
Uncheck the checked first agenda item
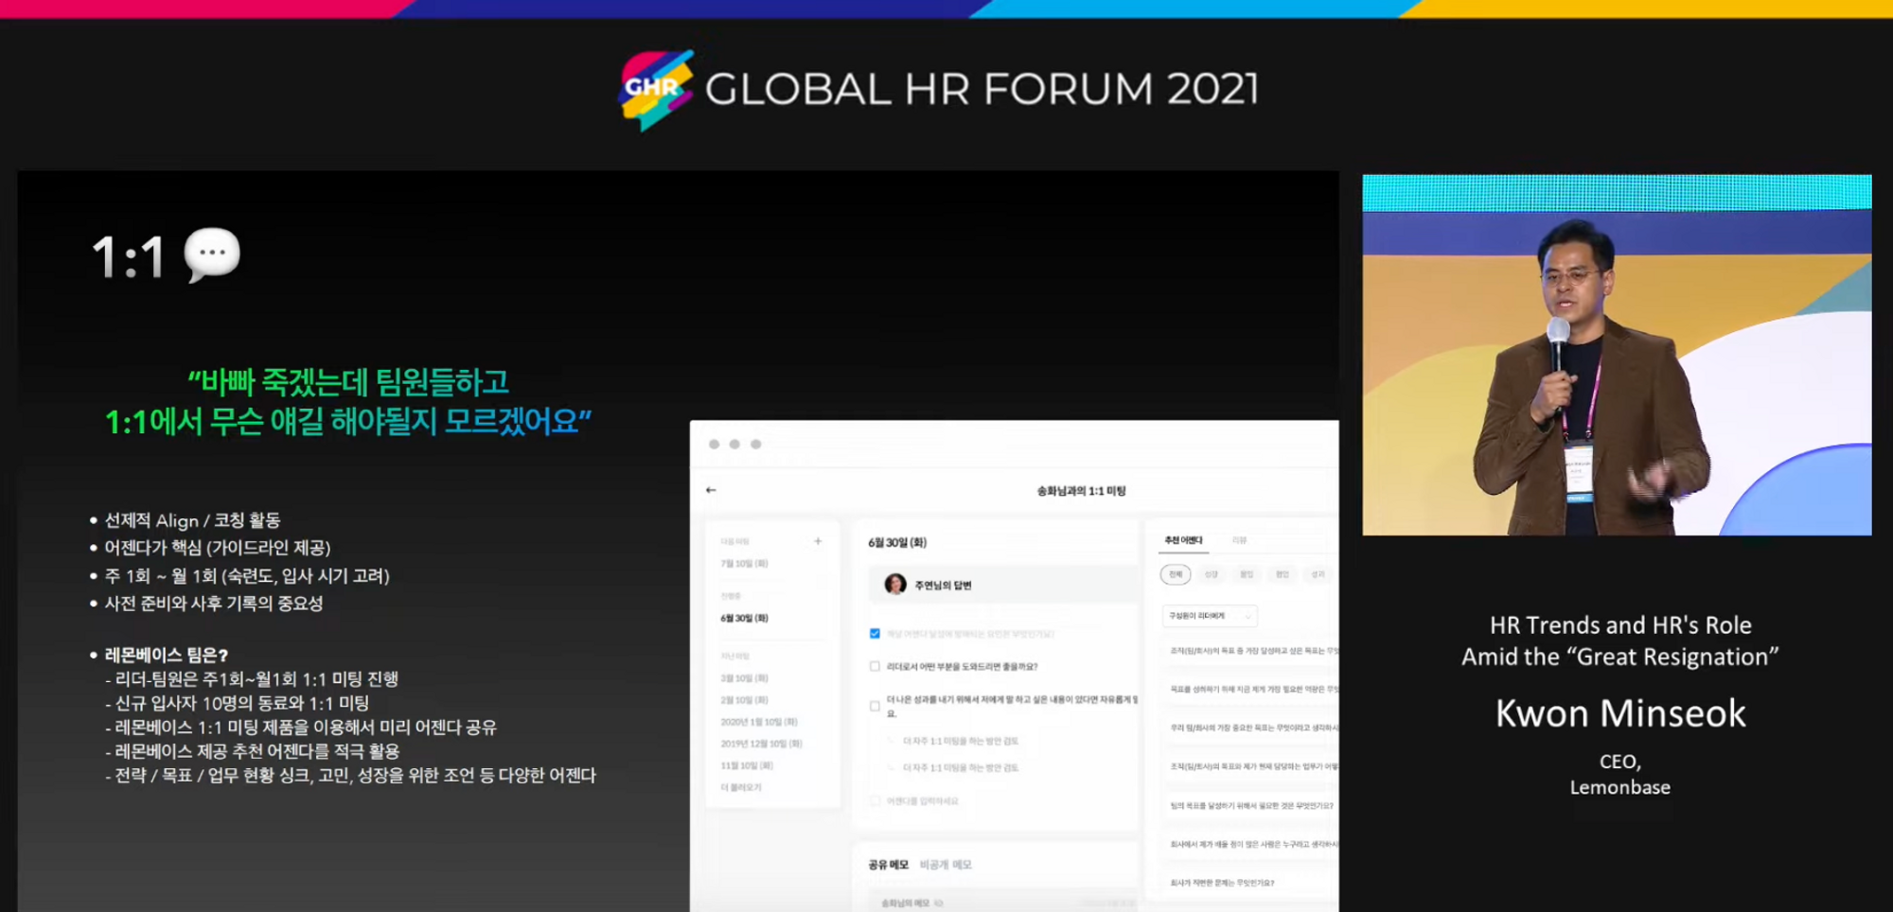pyautogui.click(x=875, y=634)
